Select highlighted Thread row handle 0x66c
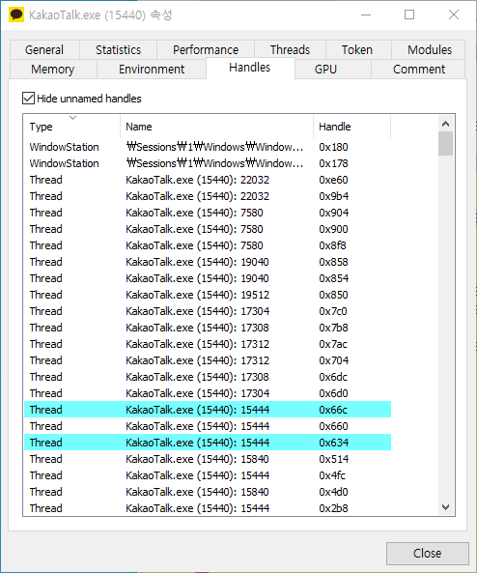Screen dimensions: 477x573 [x=208, y=410]
